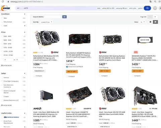Click SHOW MORE under Seller filters
The width and height of the screenshot is (161, 128).
(6, 105)
